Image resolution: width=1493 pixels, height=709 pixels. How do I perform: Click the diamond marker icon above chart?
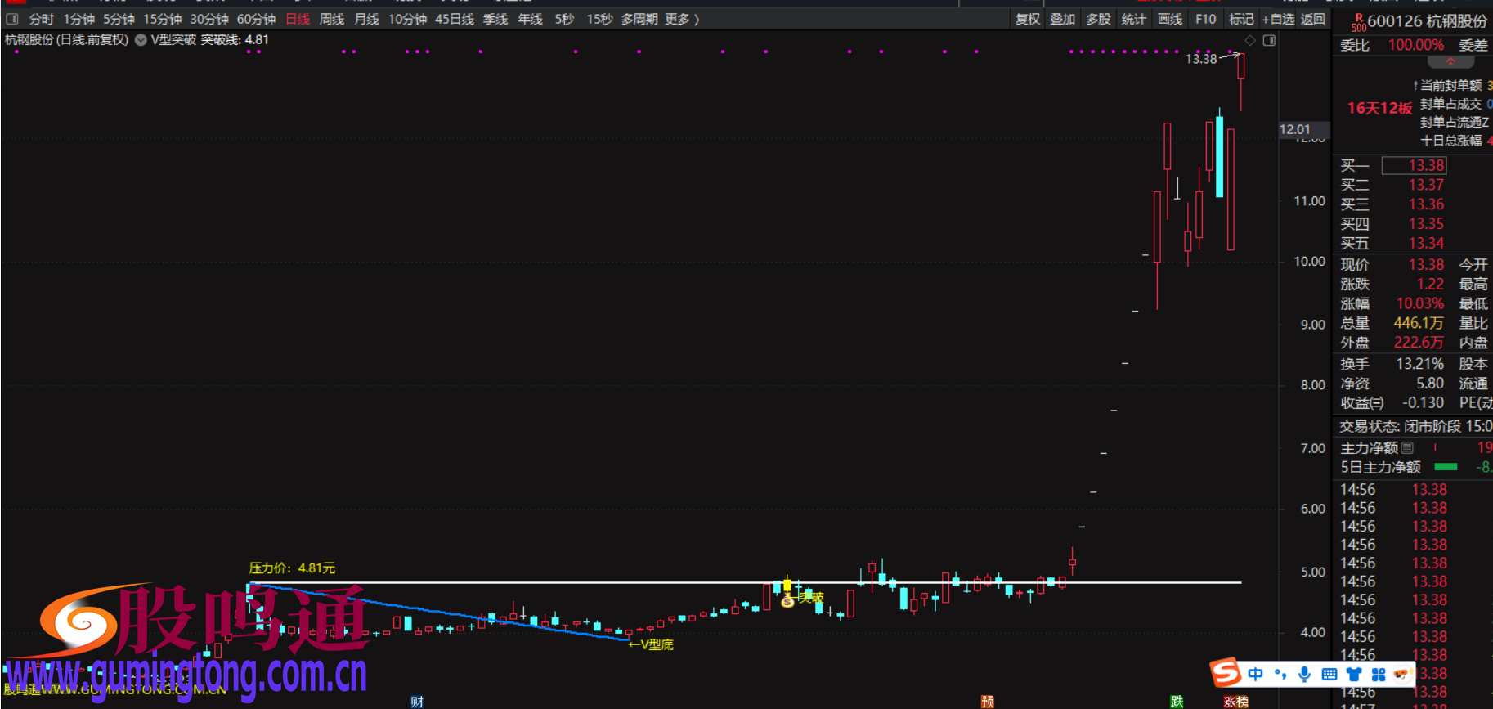1249,40
